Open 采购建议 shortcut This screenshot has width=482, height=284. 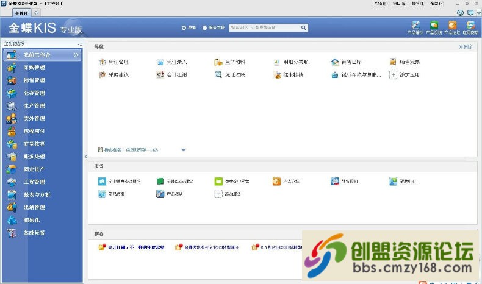point(113,74)
